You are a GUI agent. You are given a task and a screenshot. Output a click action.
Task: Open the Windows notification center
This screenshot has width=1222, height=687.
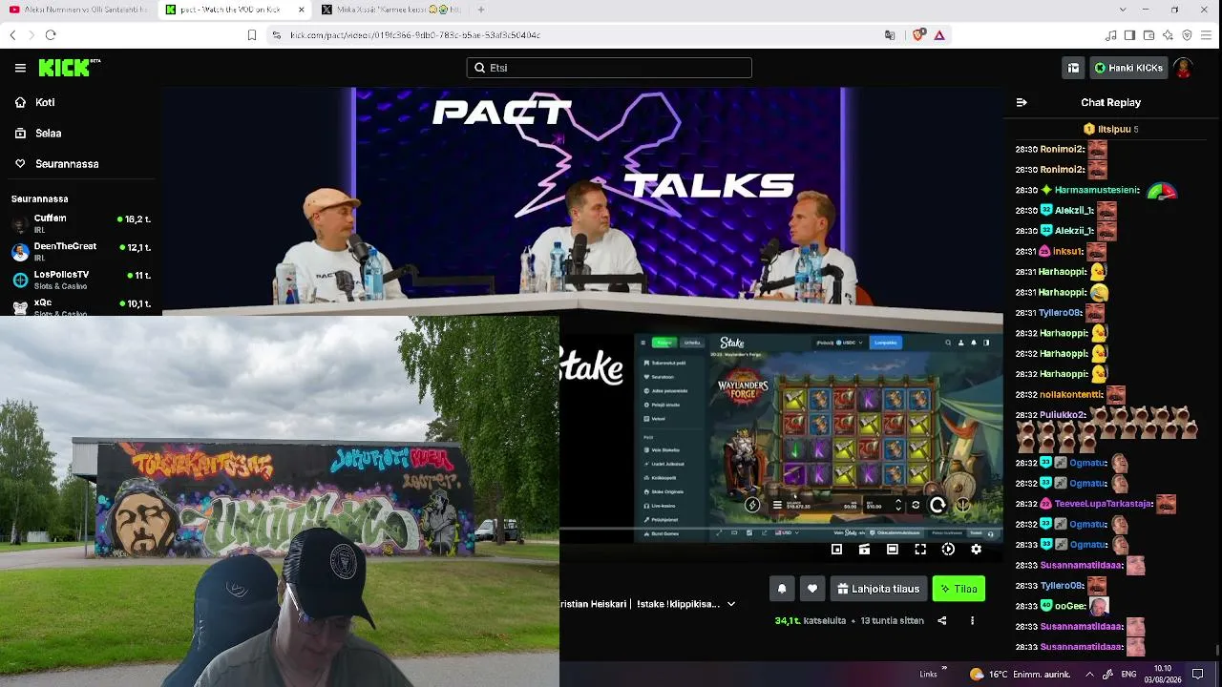click(1198, 674)
